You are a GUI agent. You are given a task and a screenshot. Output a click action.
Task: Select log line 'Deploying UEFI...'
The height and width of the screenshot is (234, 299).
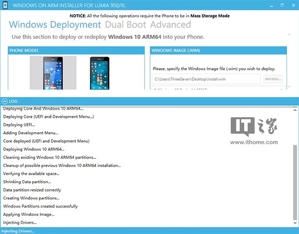click(19, 125)
